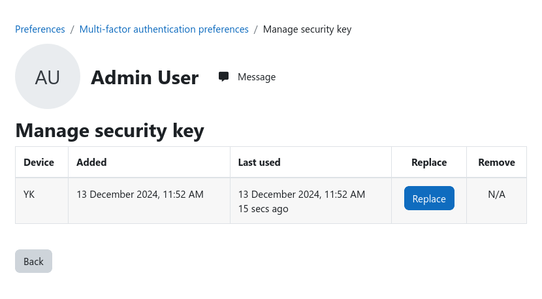Click the Last used date for YK
This screenshot has width=542, height=299.
(x=302, y=195)
